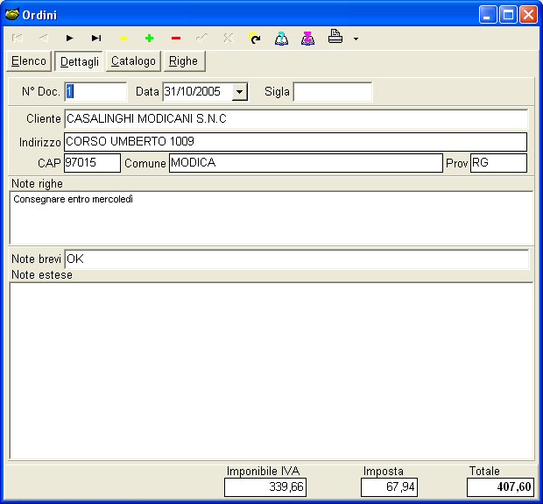Go to the first record
Image resolution: width=543 pixels, height=504 pixels.
click(18, 38)
